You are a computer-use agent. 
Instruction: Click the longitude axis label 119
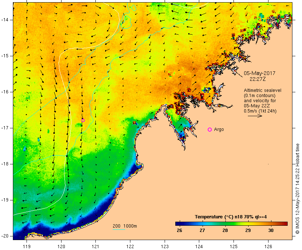(x=27, y=246)
